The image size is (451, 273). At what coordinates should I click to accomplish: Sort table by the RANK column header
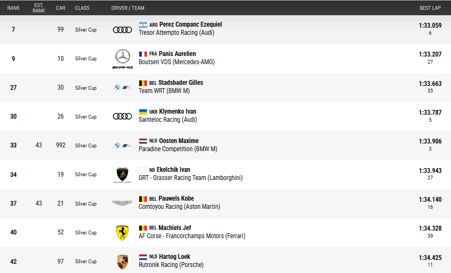coord(13,8)
